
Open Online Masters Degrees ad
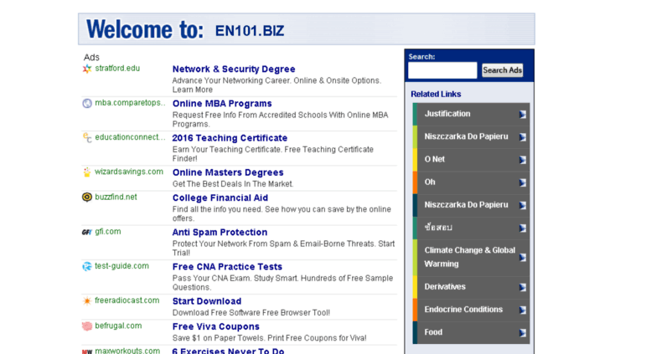coord(228,172)
